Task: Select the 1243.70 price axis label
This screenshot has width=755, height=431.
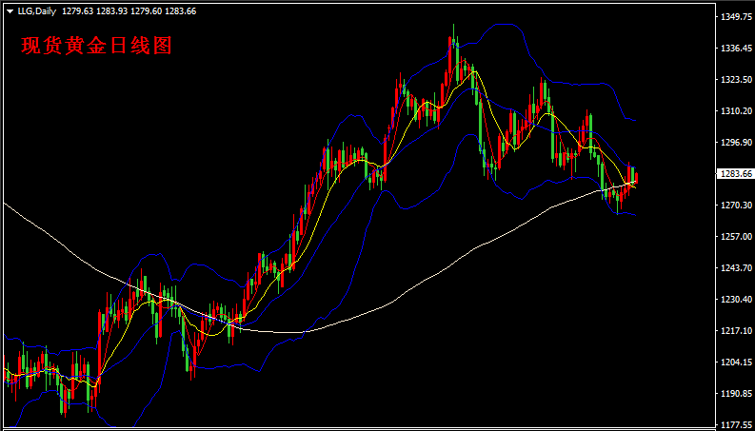Action: click(x=736, y=268)
